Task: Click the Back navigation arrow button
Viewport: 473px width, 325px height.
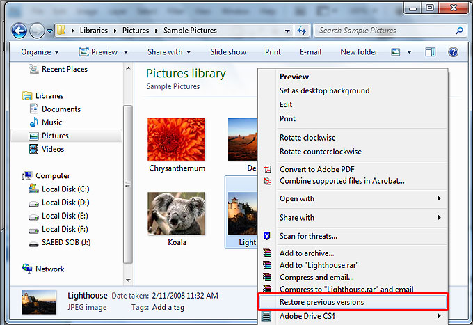Action: 19,31
